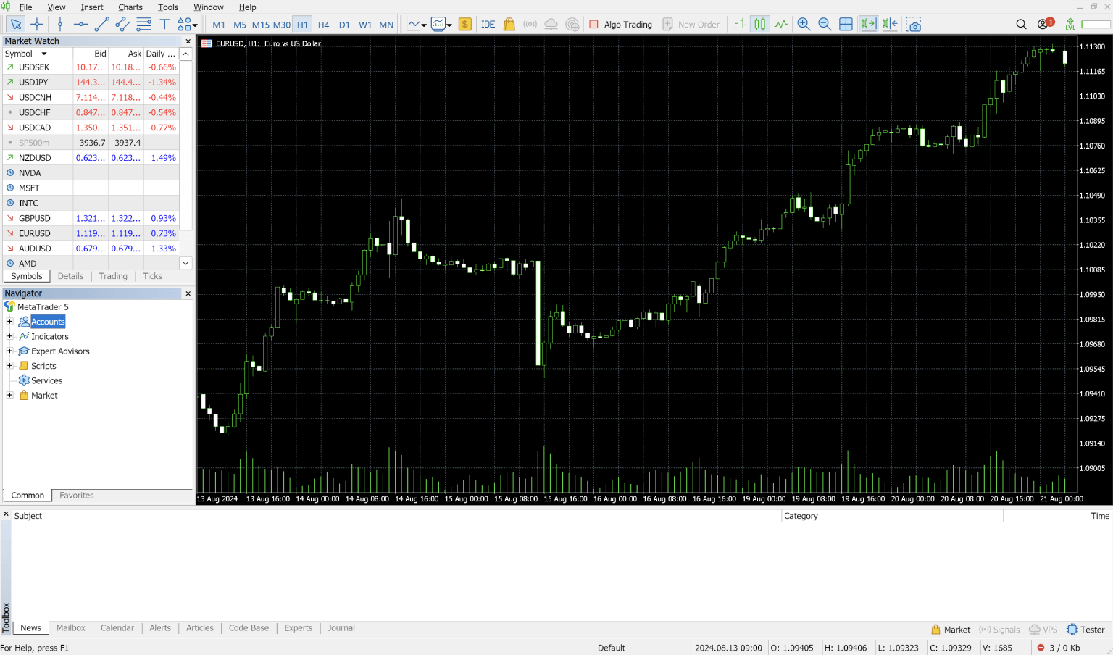Image resolution: width=1113 pixels, height=655 pixels.
Task: Expand the Accounts tree node
Action: (10, 322)
